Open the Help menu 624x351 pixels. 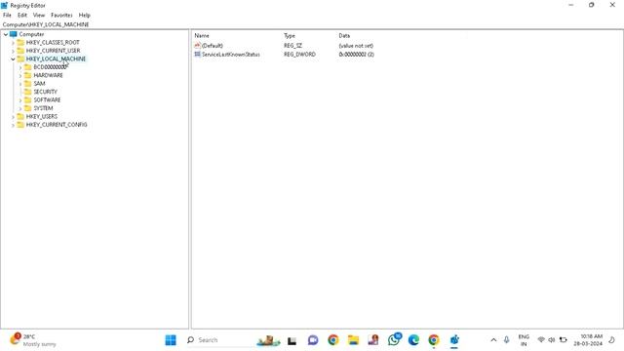click(85, 16)
